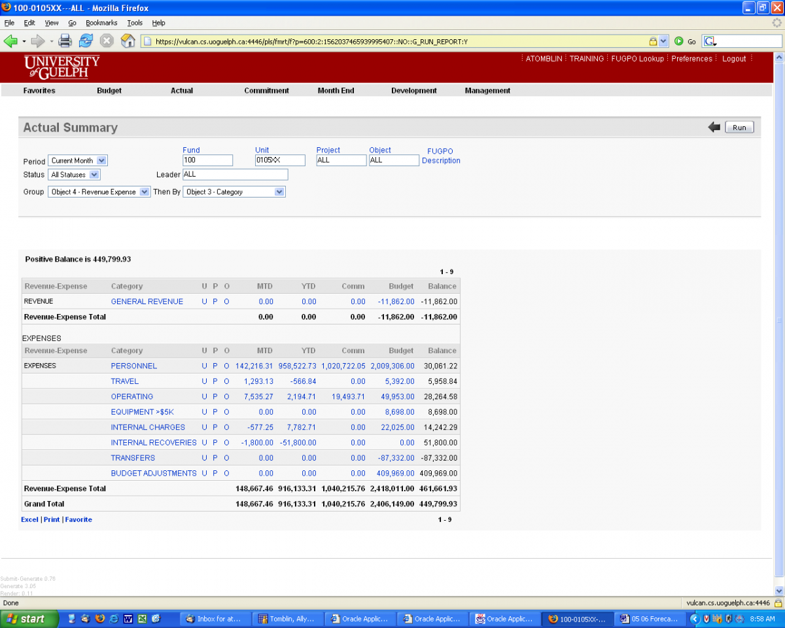Image resolution: width=785 pixels, height=628 pixels.
Task: Click the Favorite link below the table
Action: tap(78, 519)
